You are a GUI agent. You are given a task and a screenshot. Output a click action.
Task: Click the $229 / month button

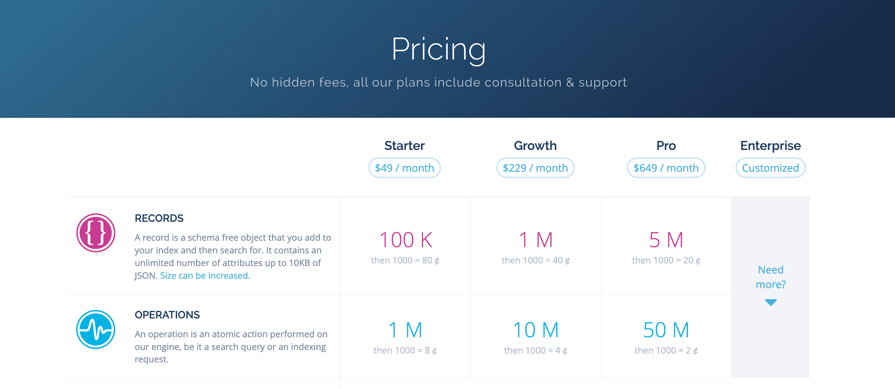(535, 168)
